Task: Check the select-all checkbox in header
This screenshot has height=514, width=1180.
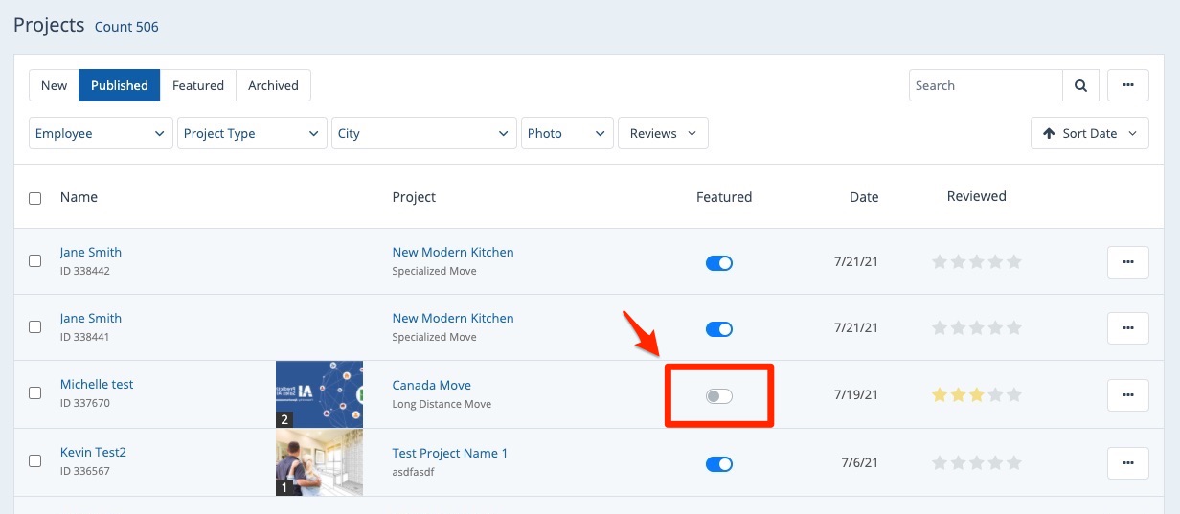Action: click(x=35, y=198)
